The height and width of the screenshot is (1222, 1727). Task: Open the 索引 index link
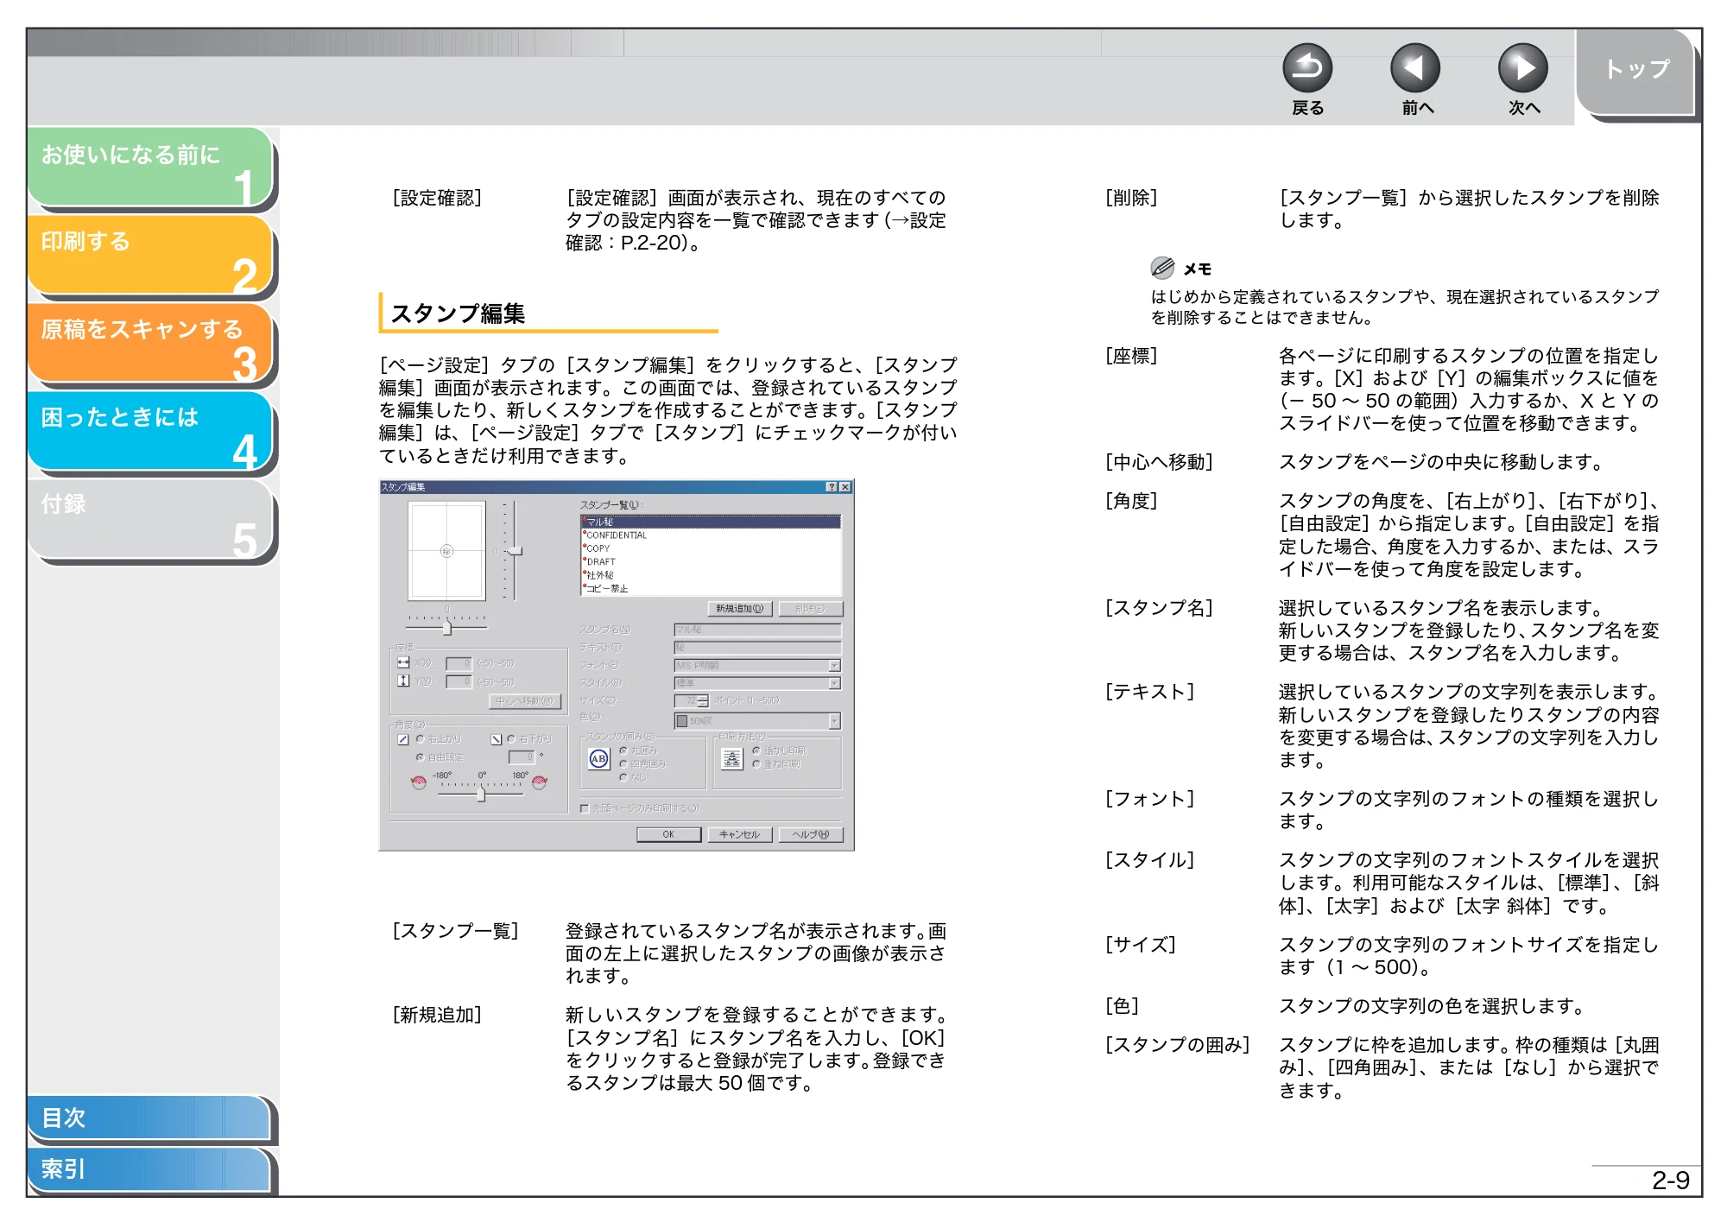tap(149, 1169)
